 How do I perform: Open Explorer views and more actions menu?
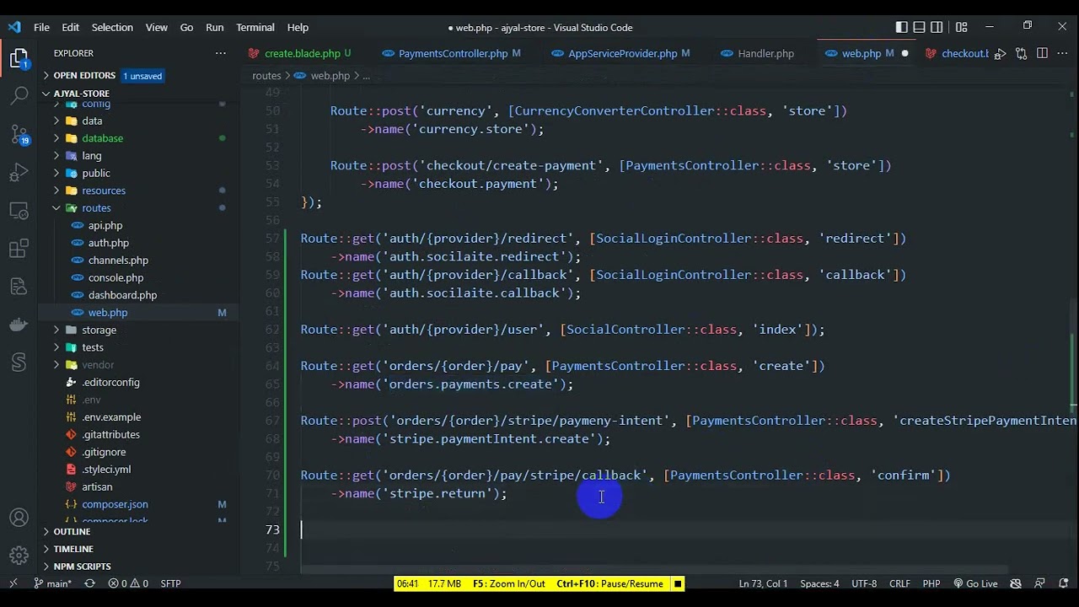click(x=221, y=53)
